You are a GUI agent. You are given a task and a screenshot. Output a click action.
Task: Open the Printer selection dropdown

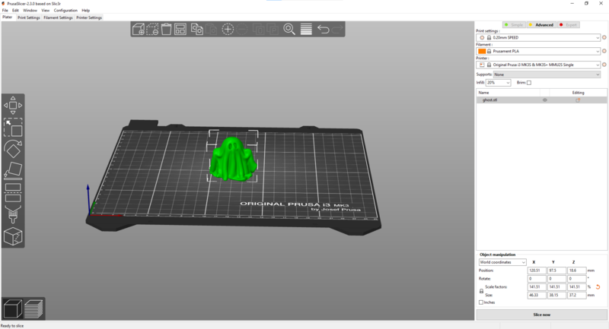tap(538, 65)
